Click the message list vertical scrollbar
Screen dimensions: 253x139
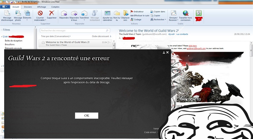(x=114, y=45)
